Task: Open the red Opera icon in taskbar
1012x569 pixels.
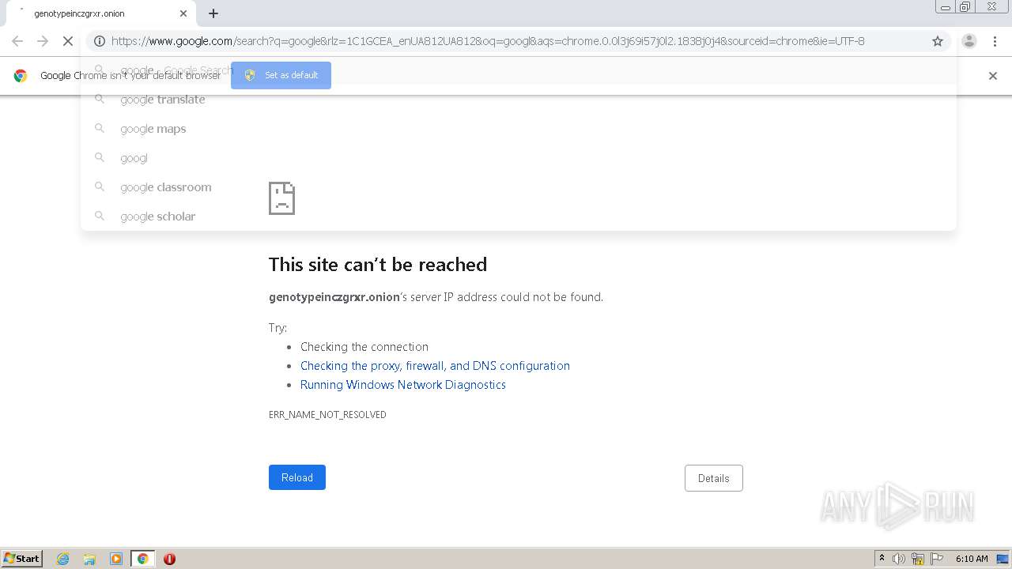Action: [169, 559]
